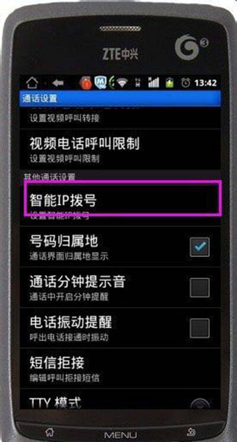This screenshot has width=237, height=442.
Task: Tap the hardware home button below the screen
Action: click(50, 432)
